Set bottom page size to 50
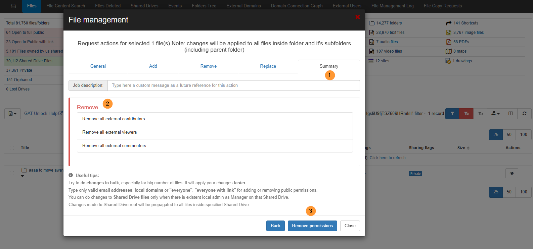 tap(509, 192)
